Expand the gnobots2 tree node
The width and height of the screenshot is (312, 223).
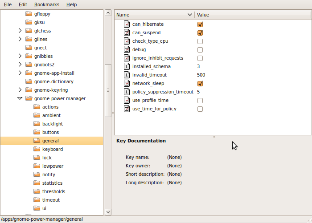pos(20,65)
